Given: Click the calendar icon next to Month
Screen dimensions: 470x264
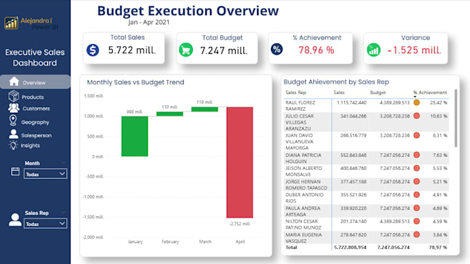Looking at the screenshot, I should click(x=15, y=171).
